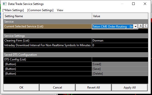The height and width of the screenshot is (95, 152).
Task: Click the Saved DTS Configuration section header
Action: pyautogui.click(x=76, y=55)
